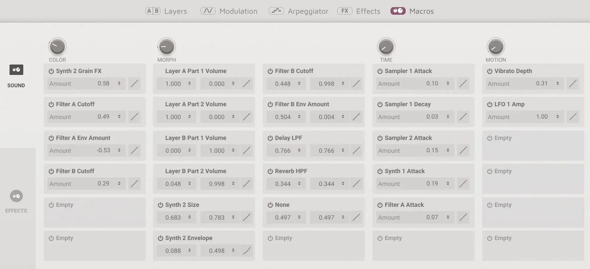The width and height of the screenshot is (590, 269).
Task: Adjust Filter A Cutoff amount stepper arrows
Action: (x=119, y=117)
